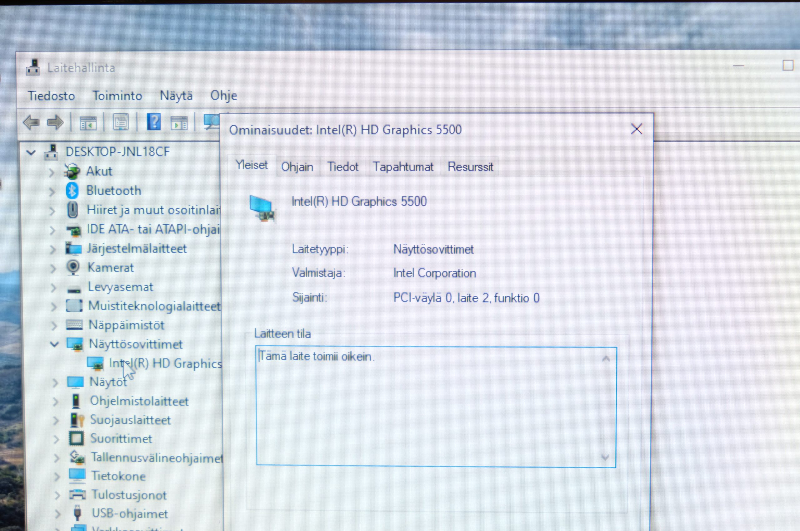This screenshot has width=800, height=531.
Task: Click the Akut battery icon
Action: (72, 171)
